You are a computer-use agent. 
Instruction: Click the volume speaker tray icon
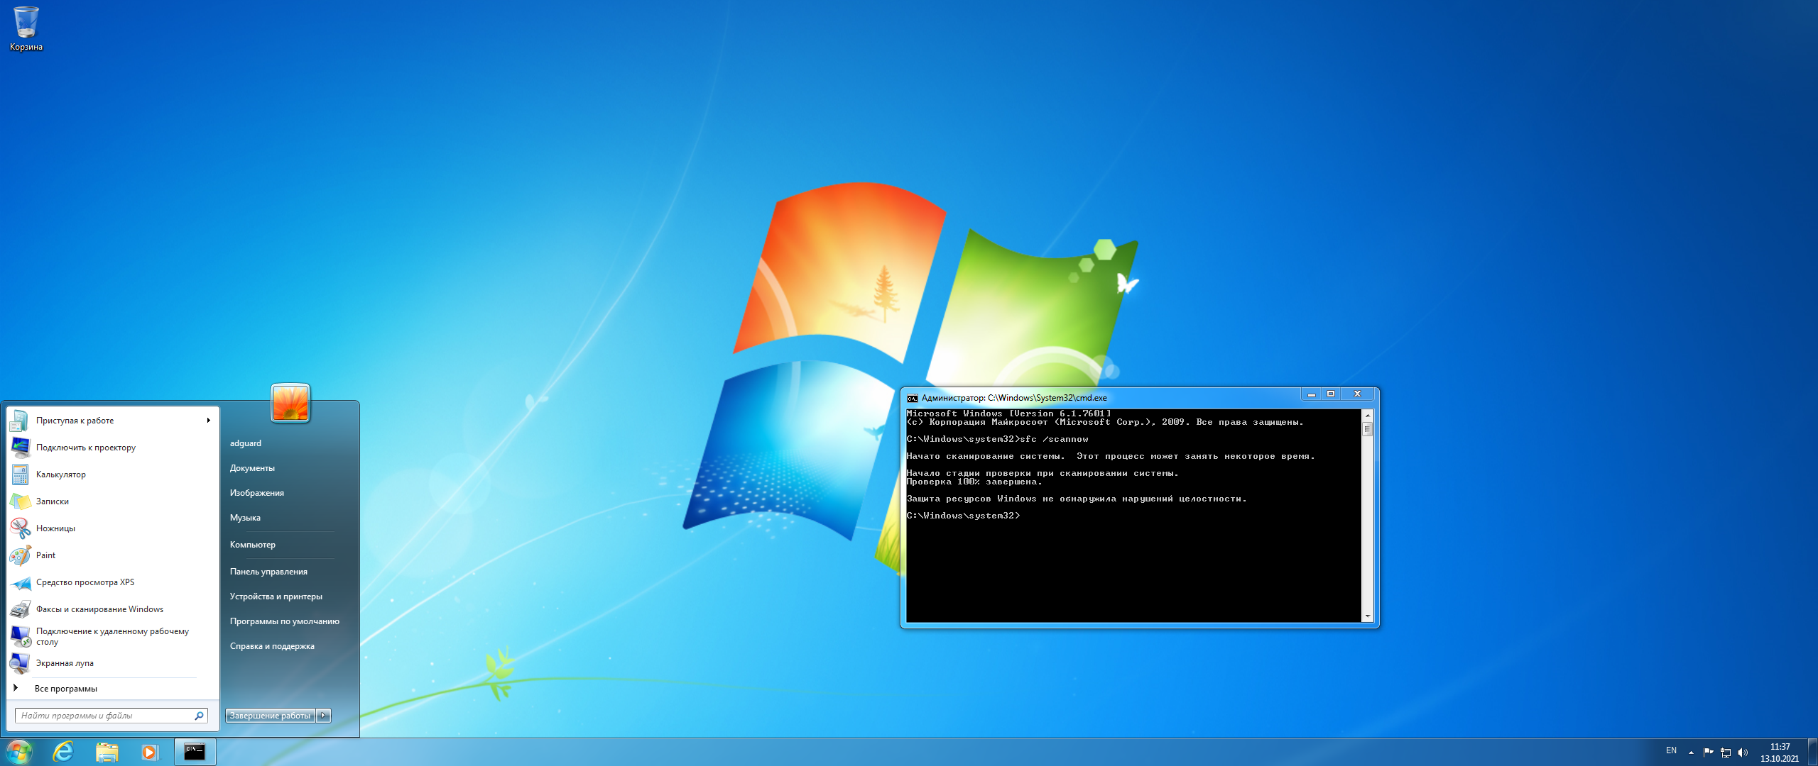(1743, 752)
